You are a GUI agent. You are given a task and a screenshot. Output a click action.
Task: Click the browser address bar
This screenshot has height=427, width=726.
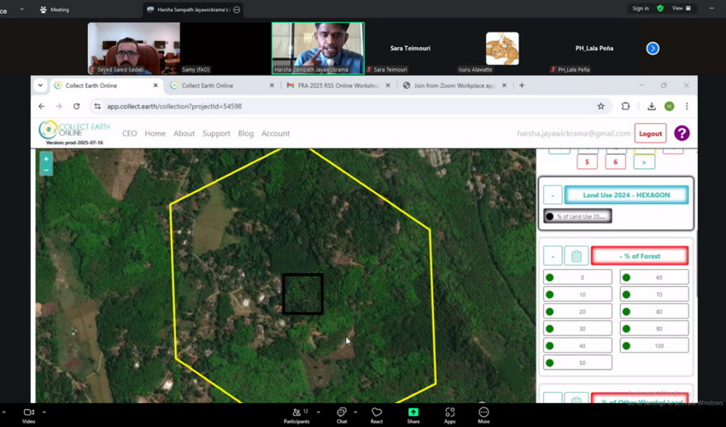click(x=342, y=107)
